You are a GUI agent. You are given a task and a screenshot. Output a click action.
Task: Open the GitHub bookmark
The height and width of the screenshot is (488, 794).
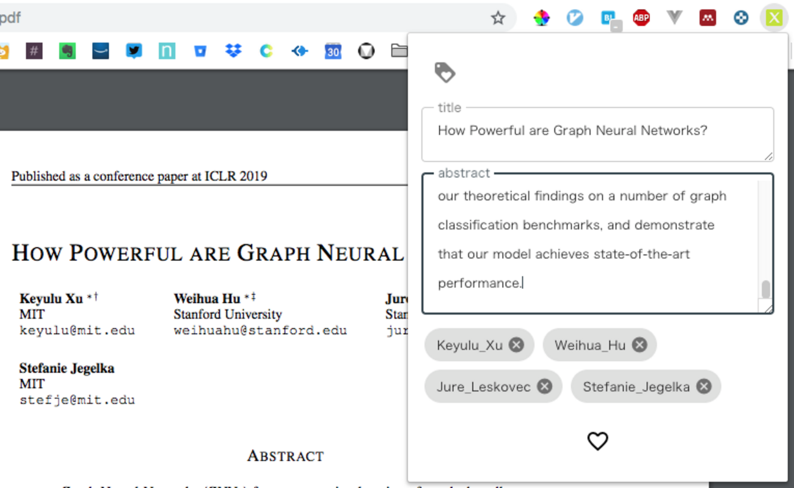[366, 51]
